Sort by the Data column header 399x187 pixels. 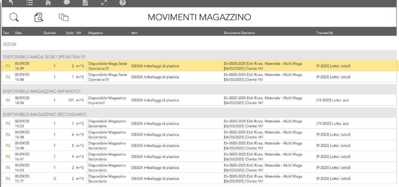pos(18,33)
